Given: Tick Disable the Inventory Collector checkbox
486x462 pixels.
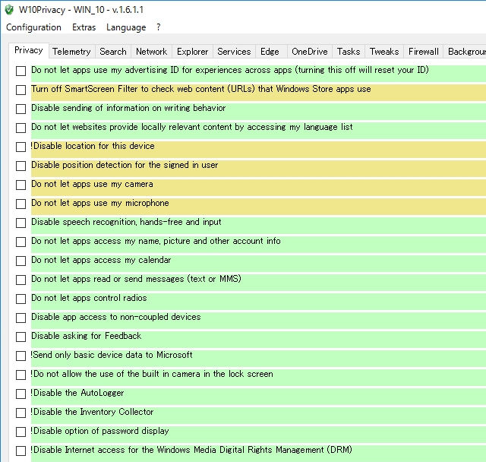Looking at the screenshot, I should pyautogui.click(x=21, y=413).
